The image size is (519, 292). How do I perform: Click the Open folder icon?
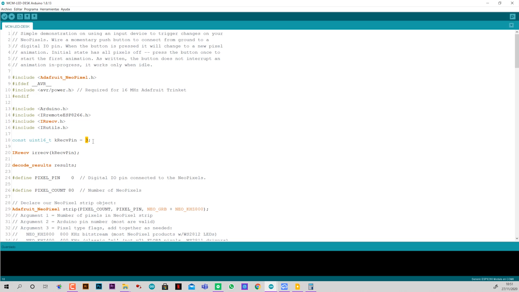27,16
